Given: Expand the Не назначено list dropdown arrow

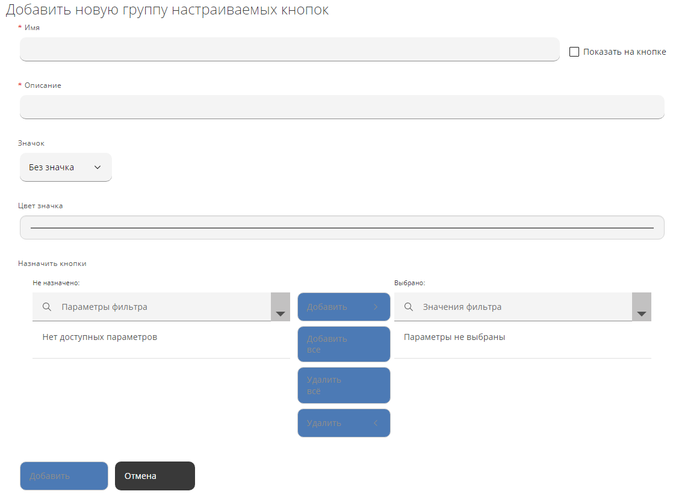Looking at the screenshot, I should coord(281,307).
